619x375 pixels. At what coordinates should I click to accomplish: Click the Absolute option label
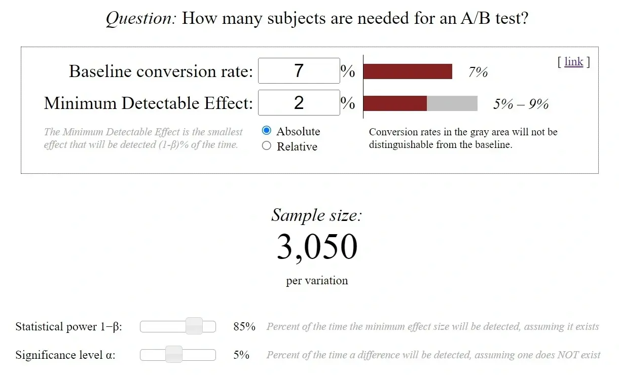298,131
